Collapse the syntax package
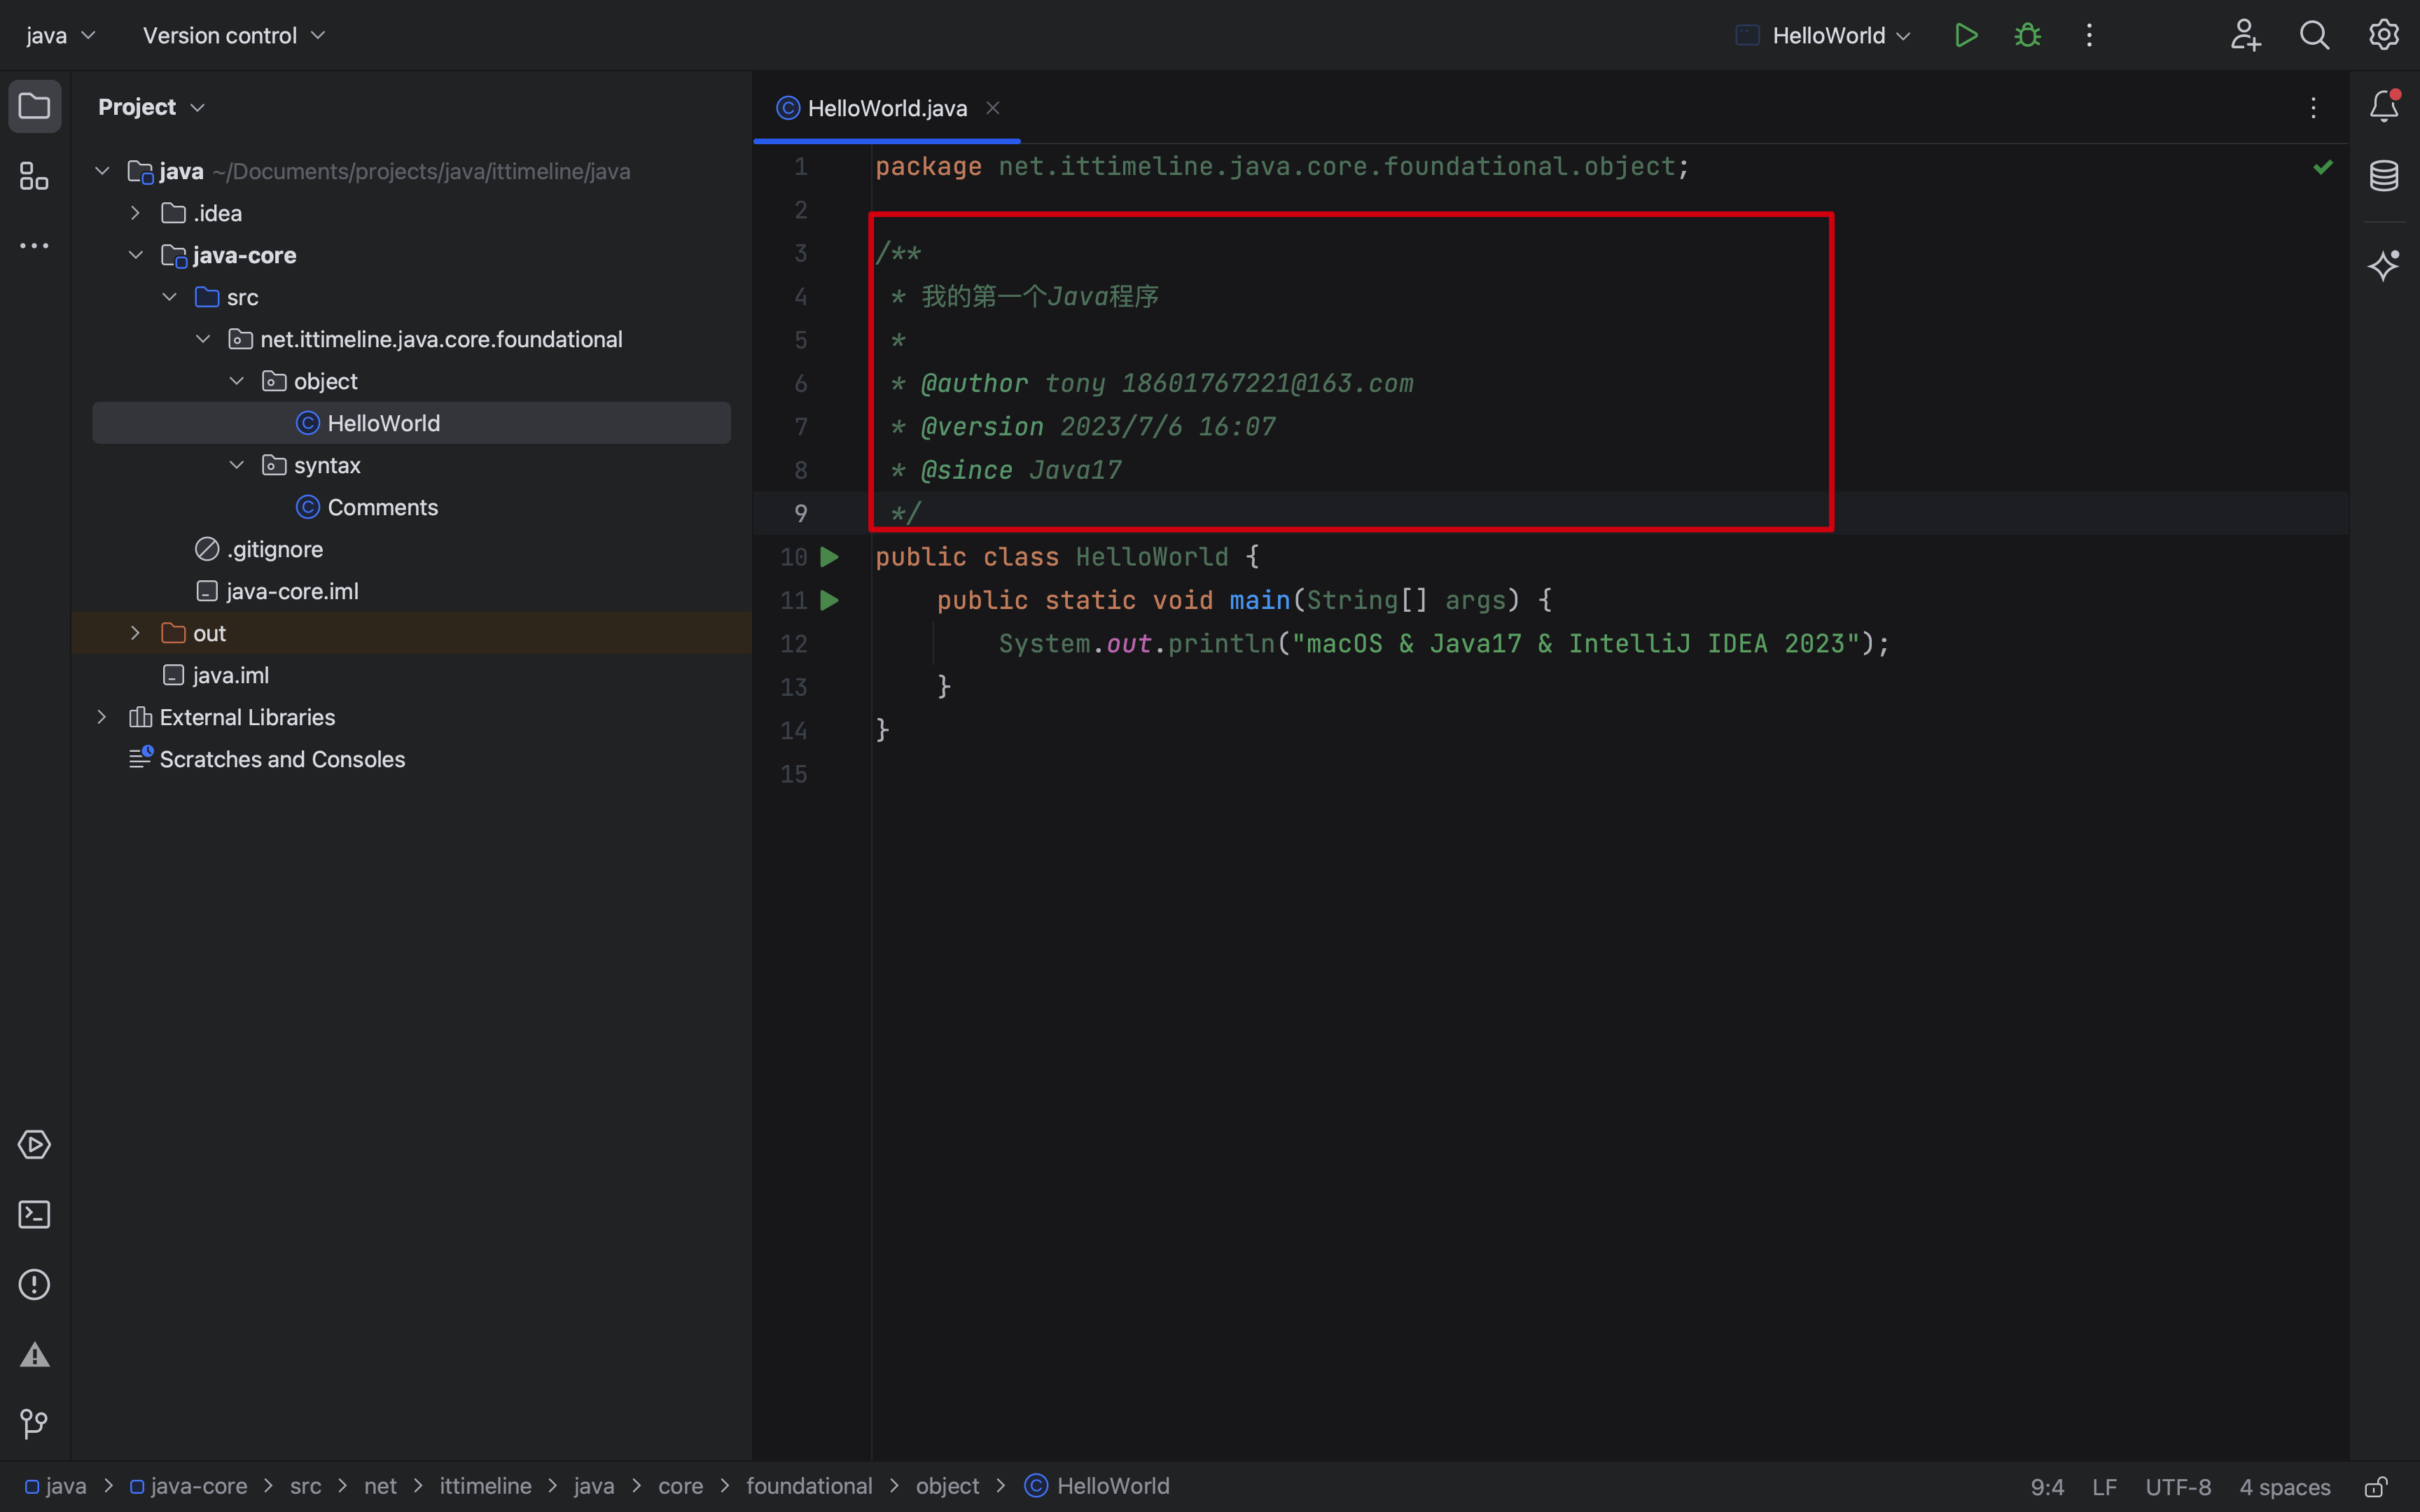This screenshot has width=2420, height=1512. 236,465
